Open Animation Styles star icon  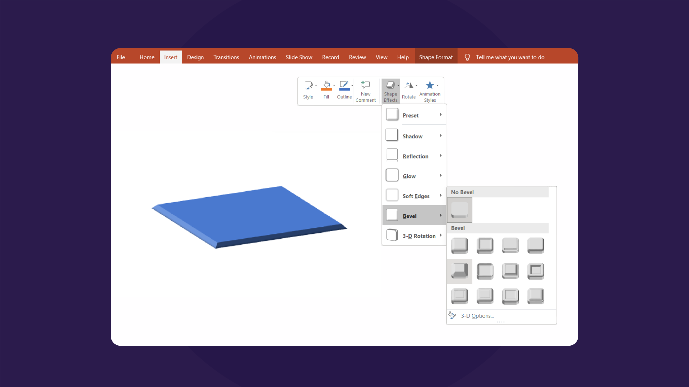[x=430, y=85]
